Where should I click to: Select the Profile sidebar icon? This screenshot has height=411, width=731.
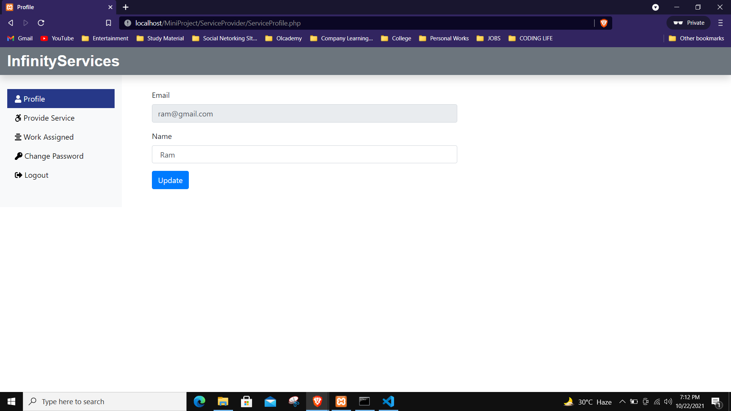click(18, 99)
